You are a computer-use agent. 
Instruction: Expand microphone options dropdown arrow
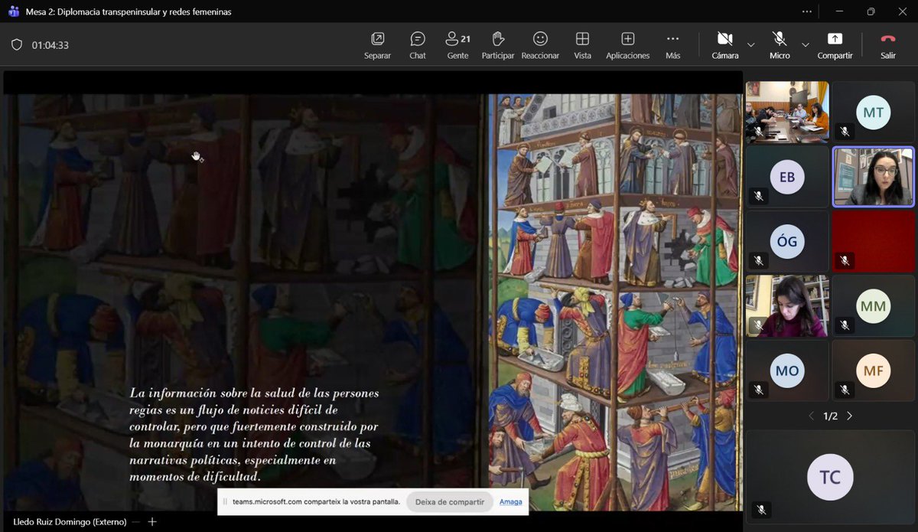pyautogui.click(x=805, y=45)
